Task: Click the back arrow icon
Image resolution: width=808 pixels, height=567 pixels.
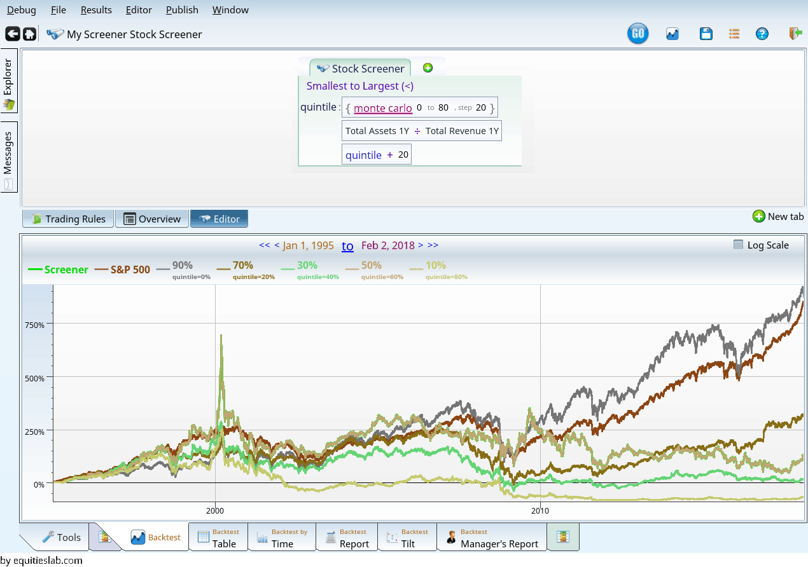Action: pyautogui.click(x=12, y=34)
